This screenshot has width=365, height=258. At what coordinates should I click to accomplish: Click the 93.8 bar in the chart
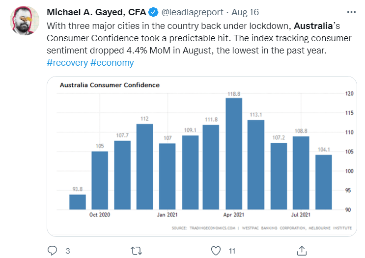pos(78,202)
